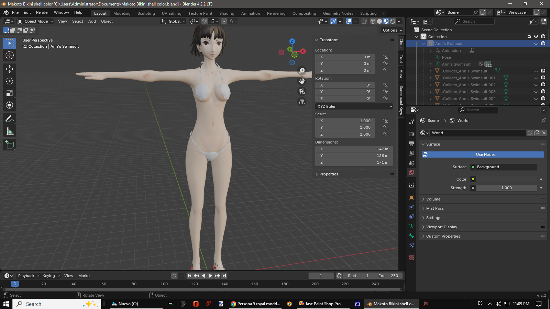
Task: Open the Object properties tab
Action: [x=411, y=197]
